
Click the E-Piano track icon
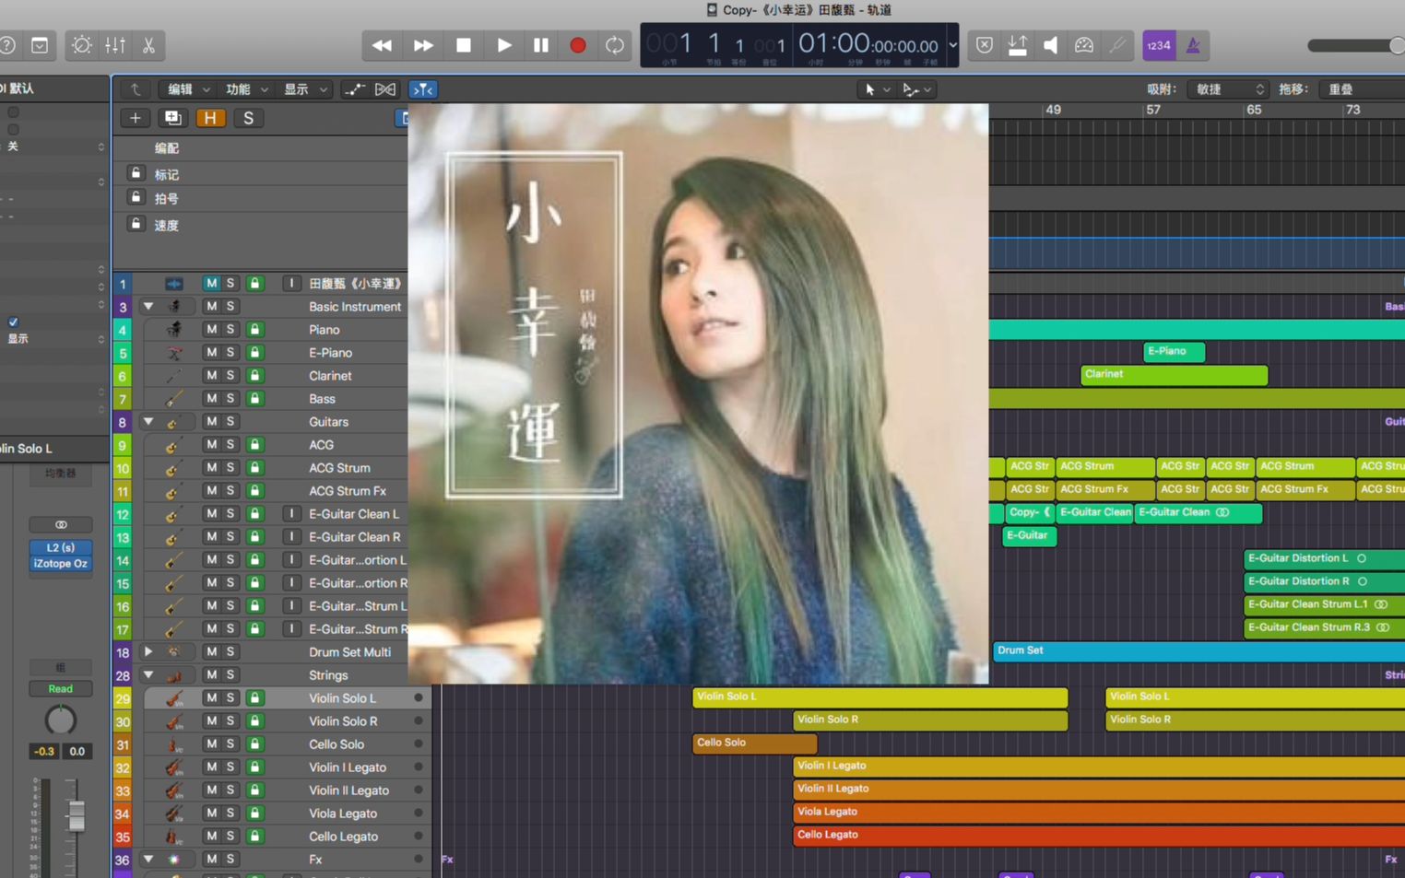point(173,353)
